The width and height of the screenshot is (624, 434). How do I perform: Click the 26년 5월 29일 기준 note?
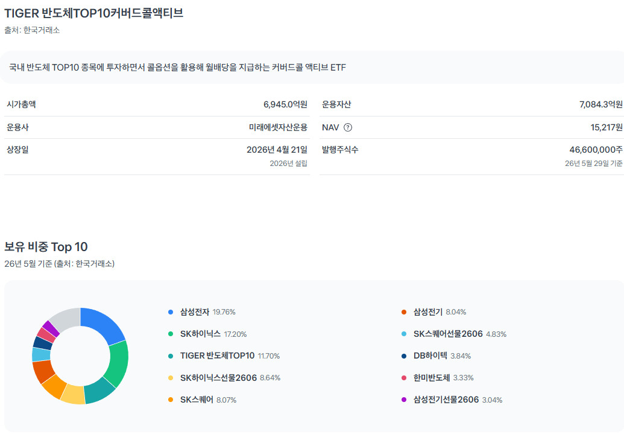point(594,164)
